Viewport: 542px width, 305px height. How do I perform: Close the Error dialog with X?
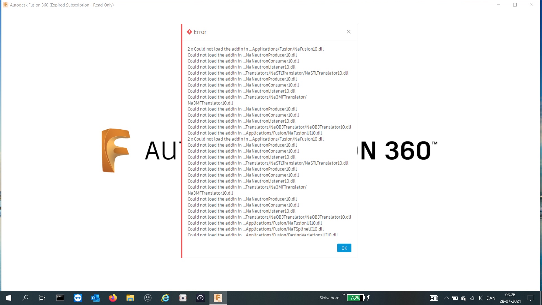349,32
